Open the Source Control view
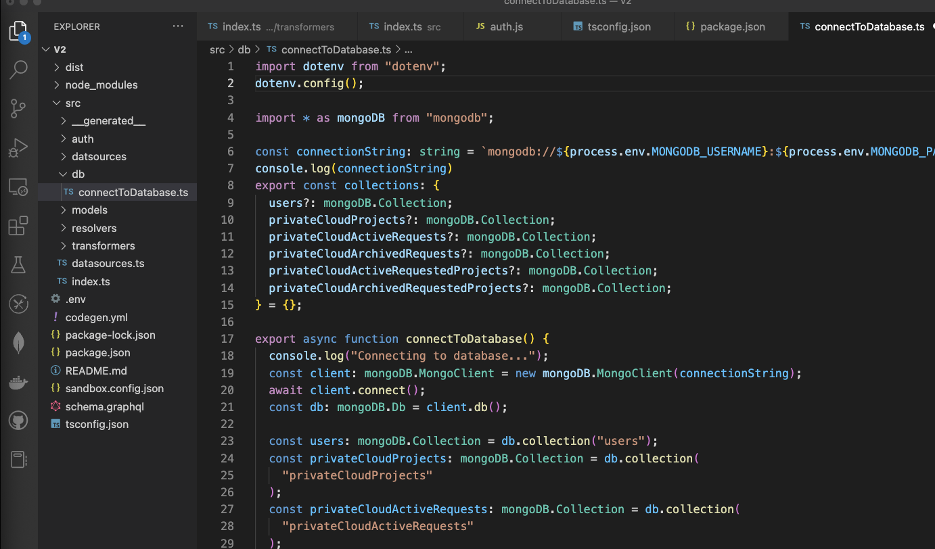The height and width of the screenshot is (549, 935). [18, 108]
